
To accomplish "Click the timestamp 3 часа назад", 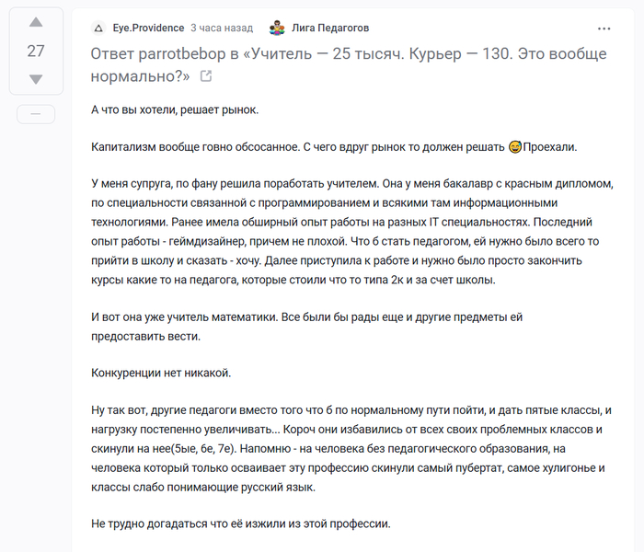I will coord(224,29).
